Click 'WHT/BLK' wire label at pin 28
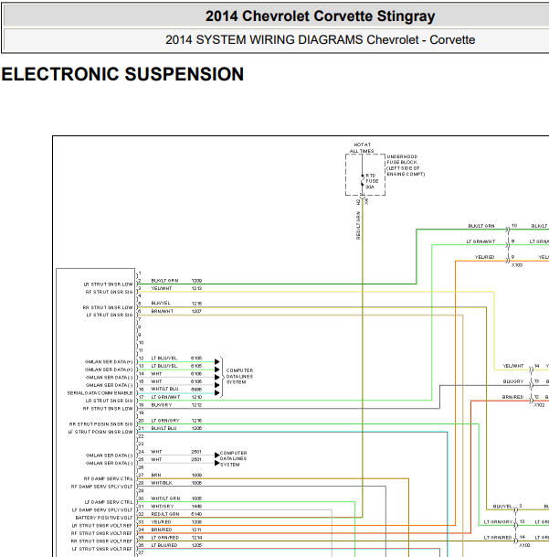The width and height of the screenshot is (549, 557). tap(162, 483)
